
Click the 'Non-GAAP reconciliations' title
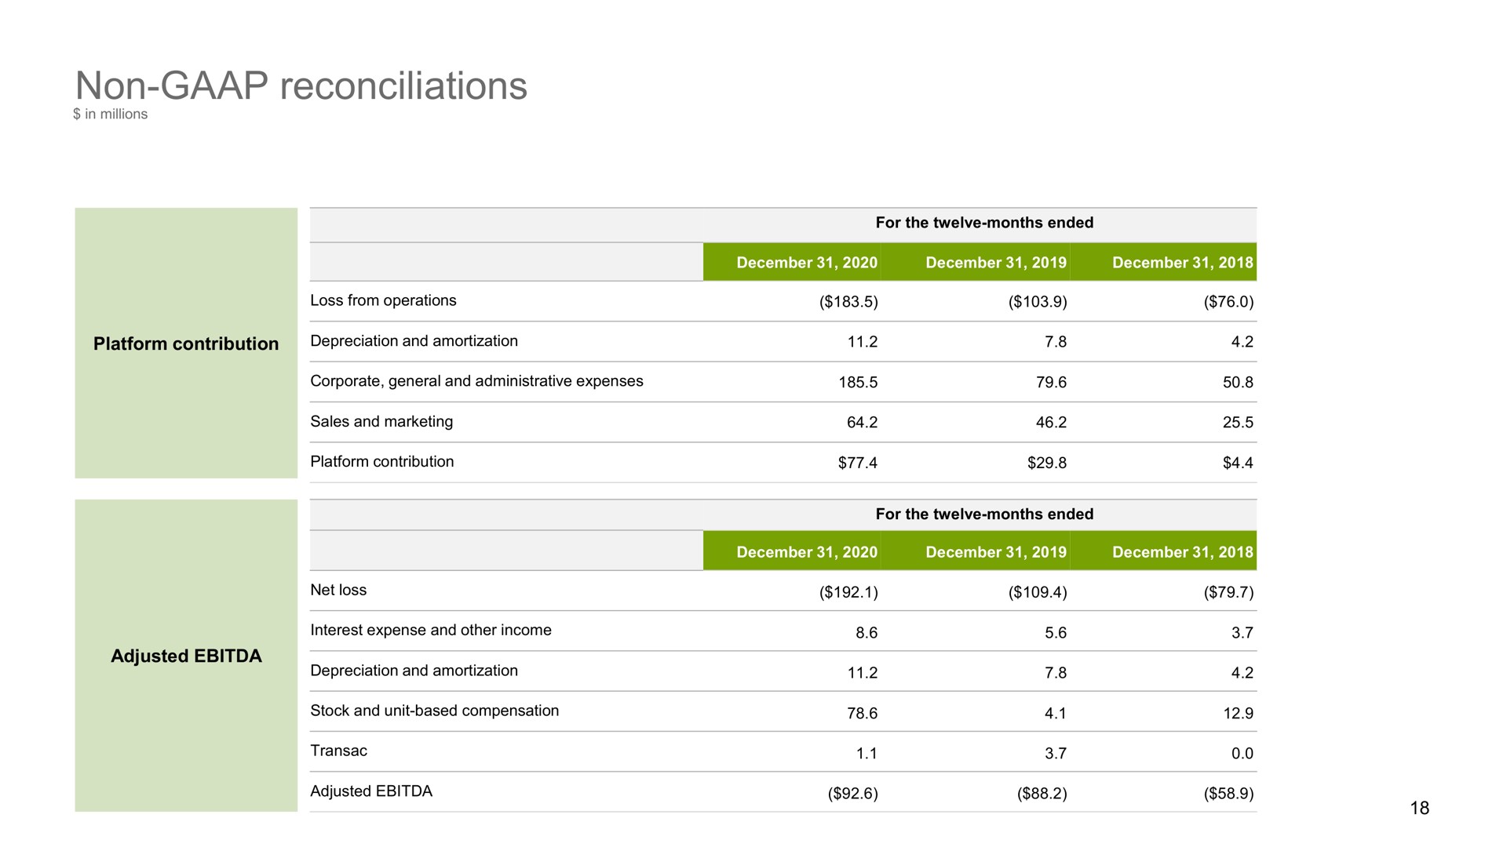coord(301,85)
